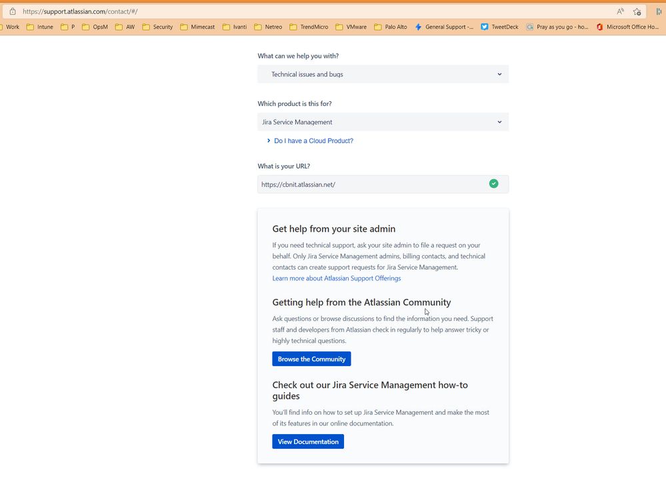This screenshot has width=666, height=478.
Task: Open the OpsM bookmark folder
Action: click(x=95, y=27)
